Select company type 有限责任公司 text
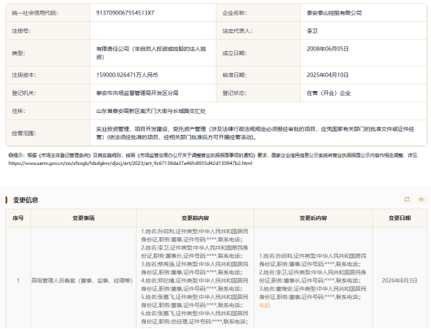This screenshot has height=329, width=431. pos(151,53)
